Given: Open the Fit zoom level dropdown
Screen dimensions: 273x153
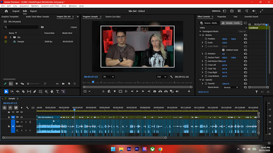Looking at the screenshot, I should tap(108, 77).
